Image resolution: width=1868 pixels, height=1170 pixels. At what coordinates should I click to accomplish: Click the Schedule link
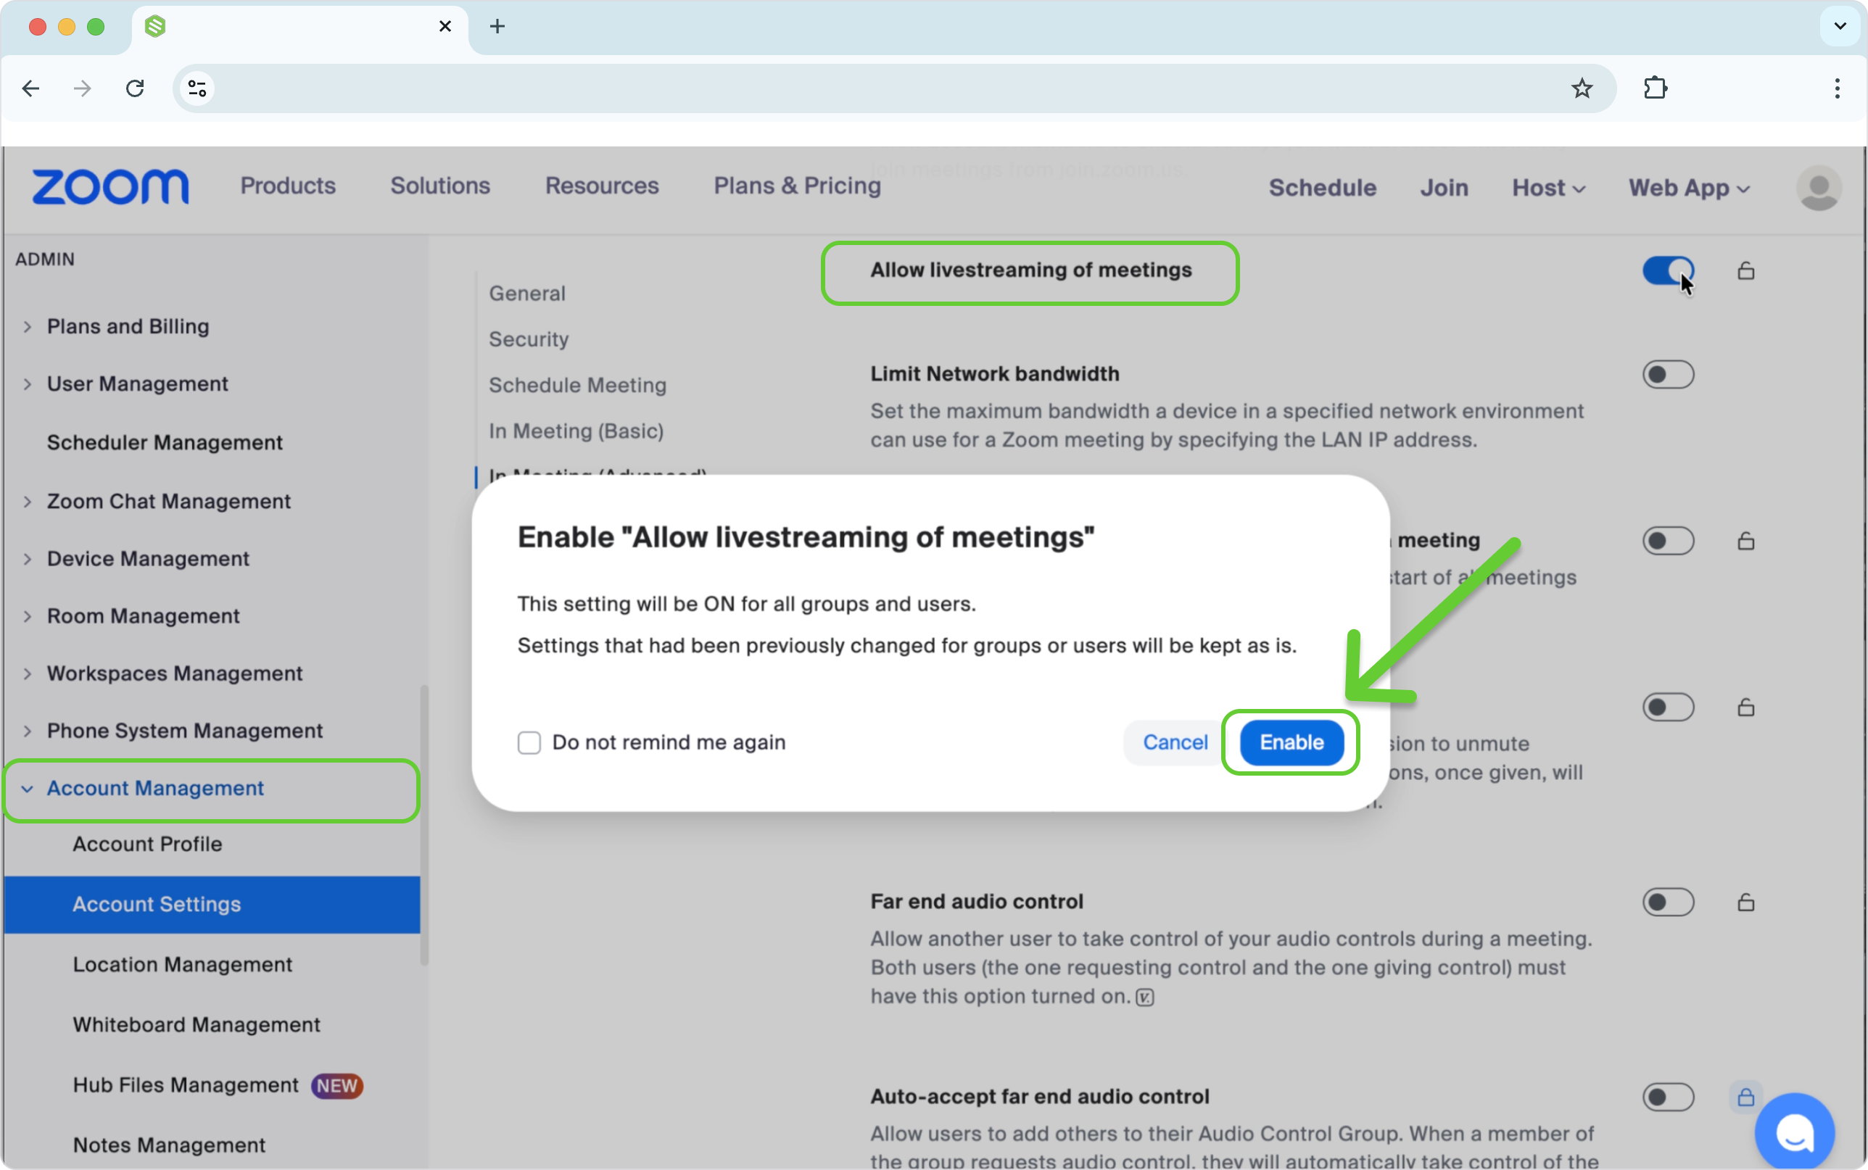click(x=1323, y=188)
